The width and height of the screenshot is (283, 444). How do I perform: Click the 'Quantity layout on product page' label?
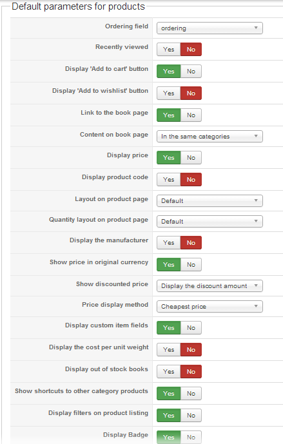click(x=99, y=220)
